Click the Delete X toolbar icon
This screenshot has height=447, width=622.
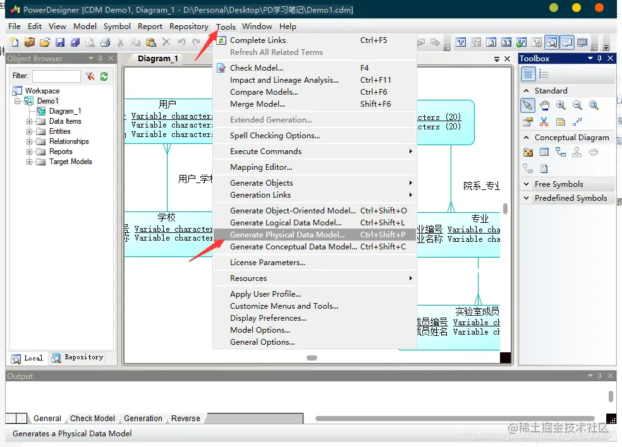click(166, 42)
